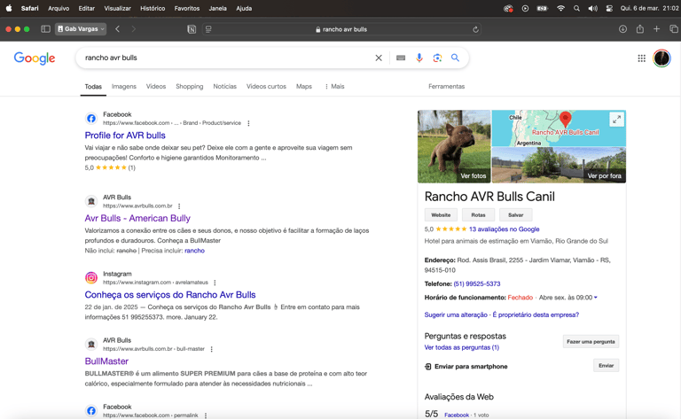Open the Google apps grid icon
The width and height of the screenshot is (681, 419).
pyautogui.click(x=641, y=58)
